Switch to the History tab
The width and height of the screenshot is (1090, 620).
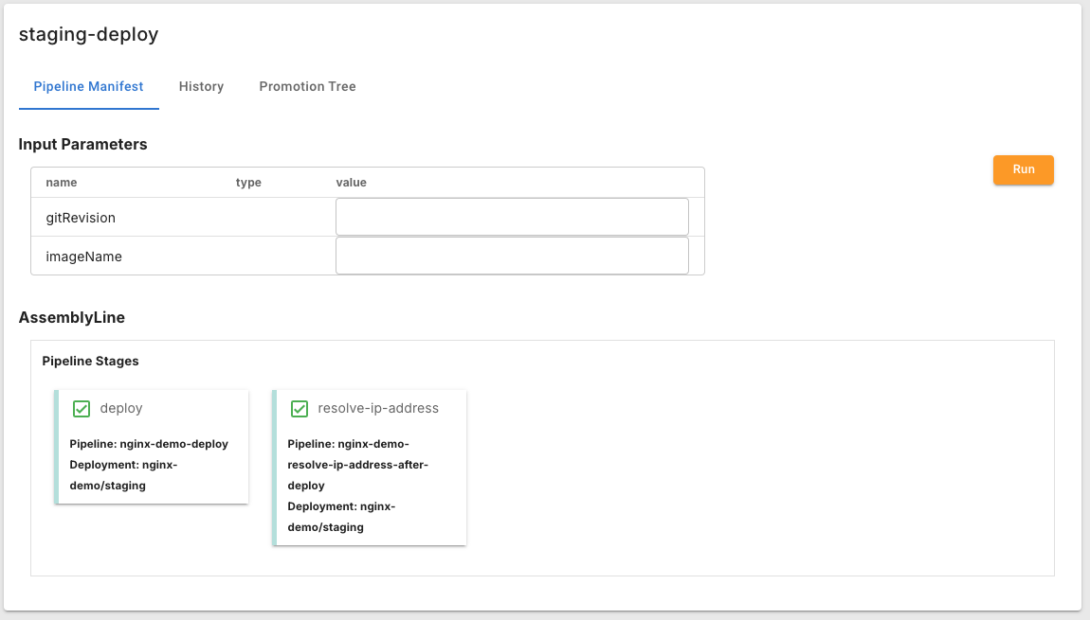201,86
